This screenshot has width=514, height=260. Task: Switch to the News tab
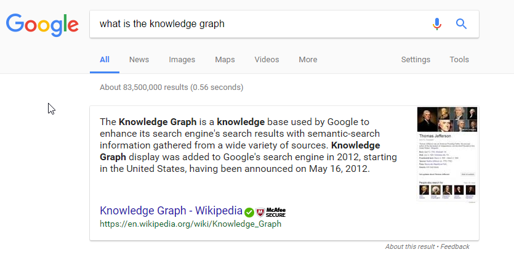(x=139, y=60)
